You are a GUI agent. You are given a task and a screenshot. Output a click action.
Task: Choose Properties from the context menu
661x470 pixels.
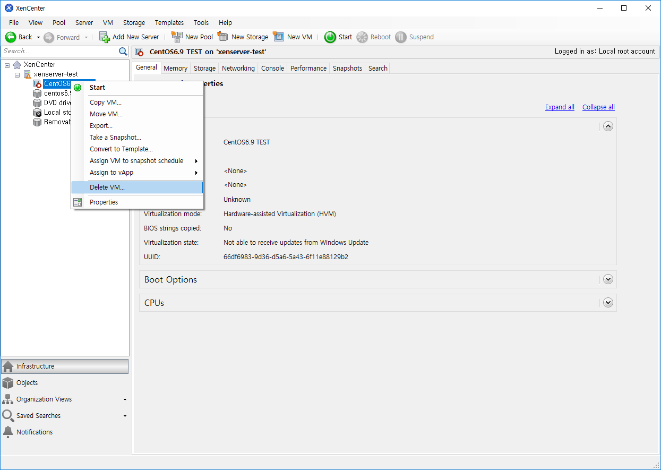(138, 202)
